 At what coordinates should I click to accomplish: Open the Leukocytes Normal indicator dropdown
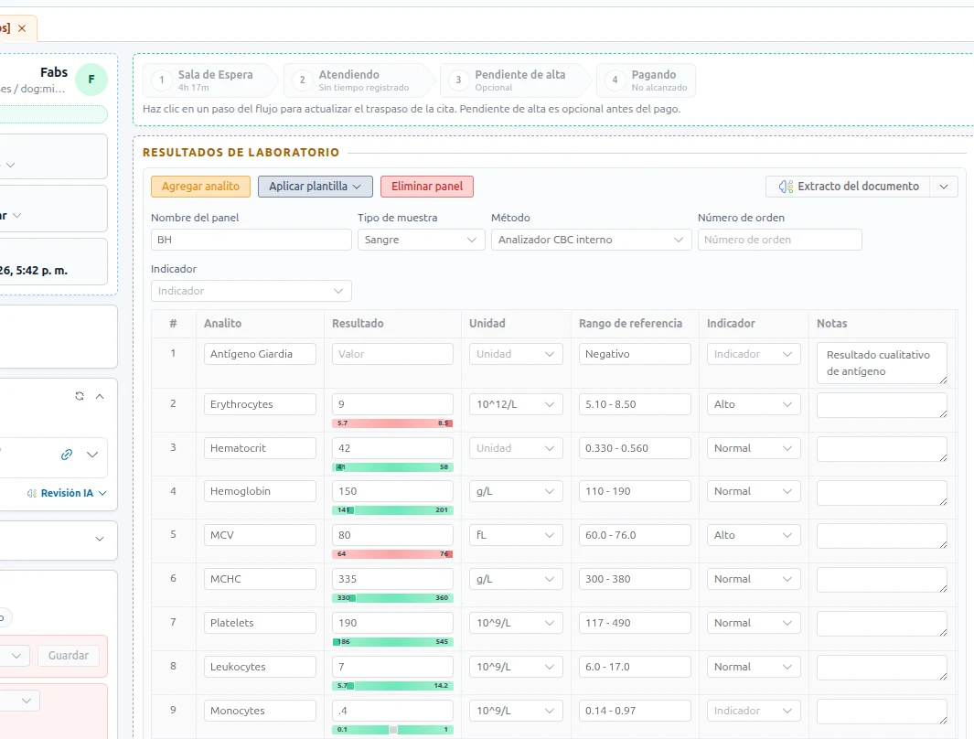[754, 667]
